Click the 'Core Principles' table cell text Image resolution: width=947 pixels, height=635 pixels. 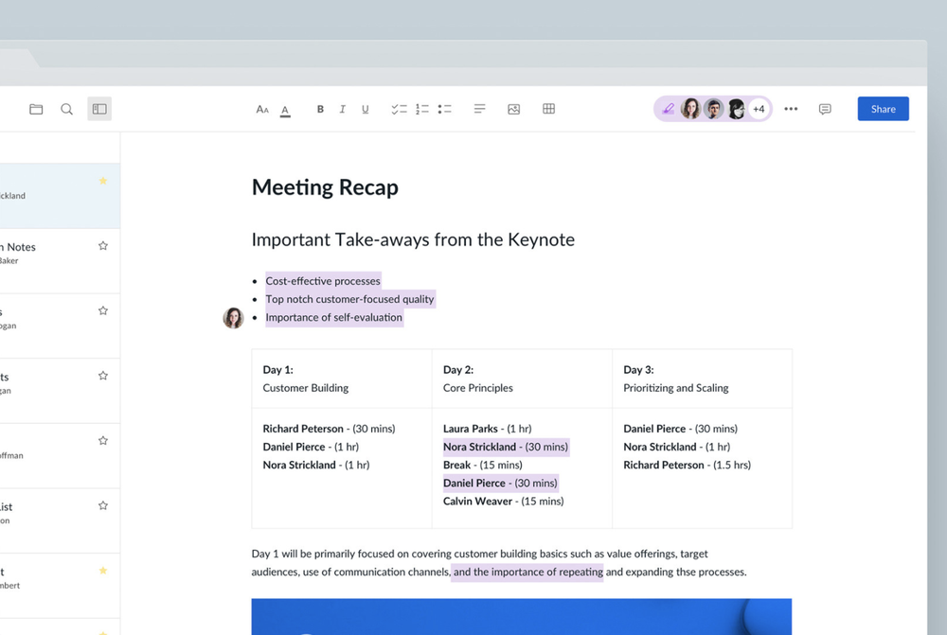tap(477, 387)
